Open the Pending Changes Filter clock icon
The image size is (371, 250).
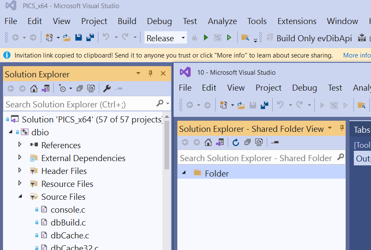[x=62, y=89]
